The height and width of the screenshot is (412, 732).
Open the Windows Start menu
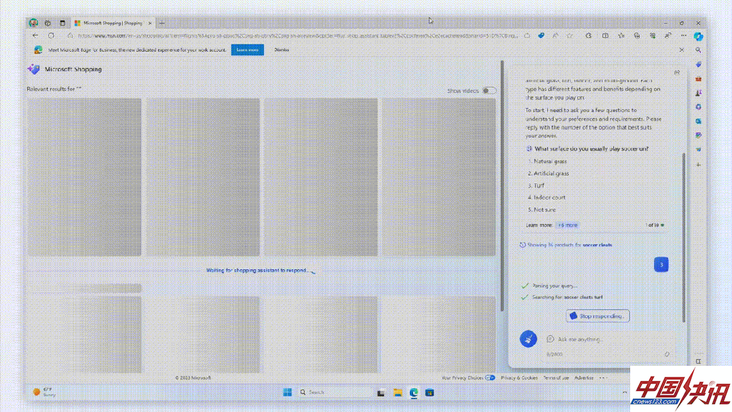[x=287, y=392]
